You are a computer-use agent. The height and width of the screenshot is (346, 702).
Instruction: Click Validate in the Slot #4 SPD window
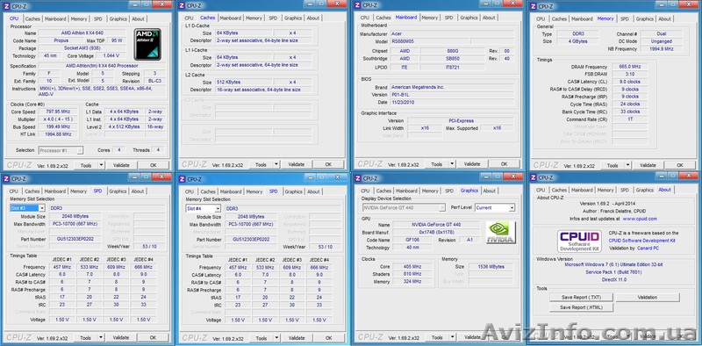pyautogui.click(x=297, y=337)
